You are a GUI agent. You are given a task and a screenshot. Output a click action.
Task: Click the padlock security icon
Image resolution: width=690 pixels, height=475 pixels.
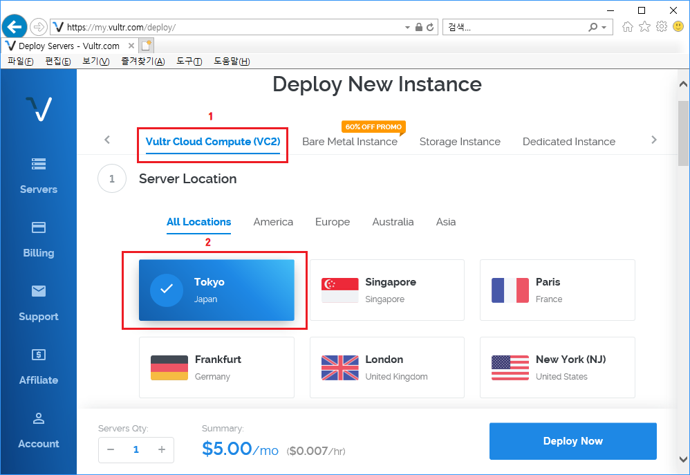click(x=419, y=27)
